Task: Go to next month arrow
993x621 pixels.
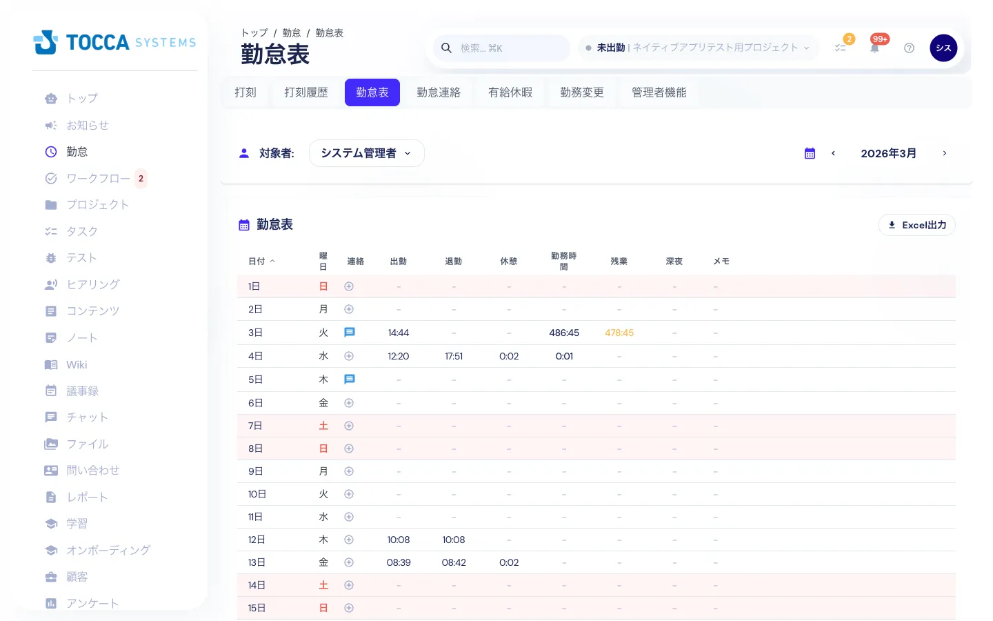Action: [x=944, y=153]
